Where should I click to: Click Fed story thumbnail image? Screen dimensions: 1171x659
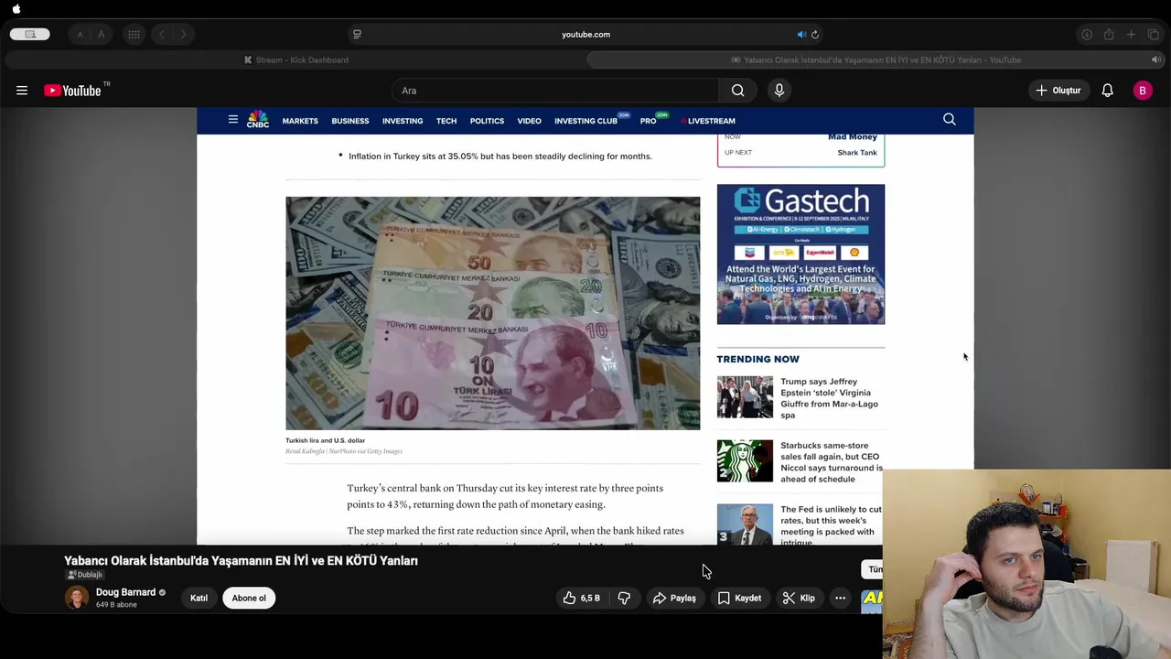[745, 524]
